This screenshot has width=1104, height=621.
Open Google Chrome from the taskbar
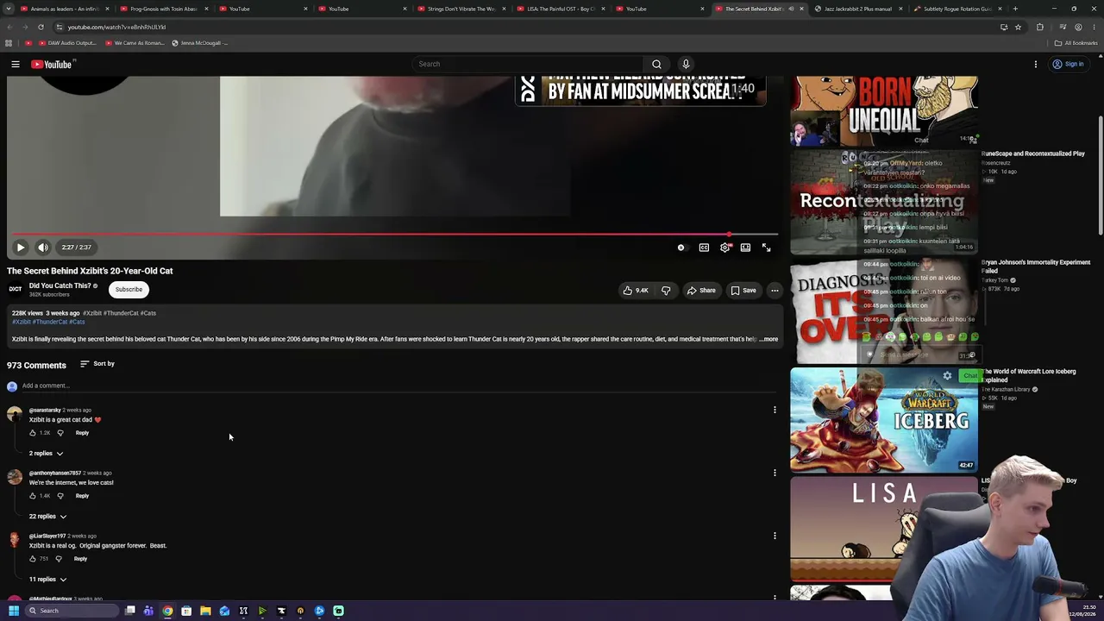(167, 611)
